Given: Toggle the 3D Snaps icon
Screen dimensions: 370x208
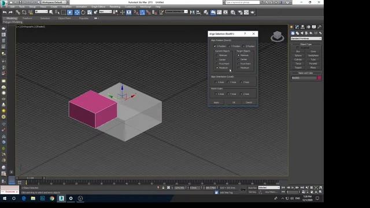Looking at the screenshot, I should coord(136,12).
